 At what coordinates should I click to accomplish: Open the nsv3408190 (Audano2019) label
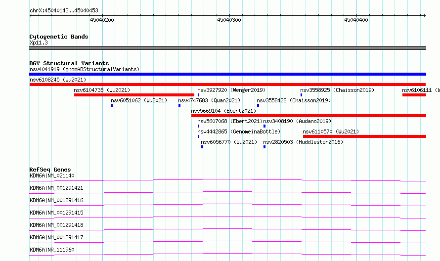coord(297,121)
